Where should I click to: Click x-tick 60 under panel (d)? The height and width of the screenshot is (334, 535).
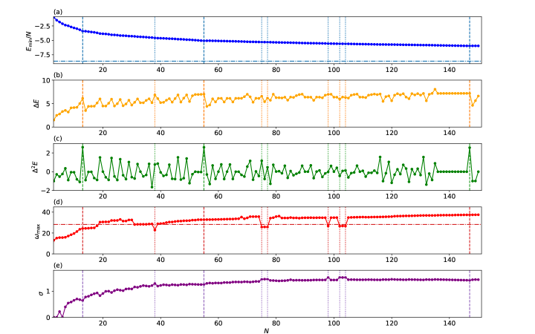pos(218,260)
